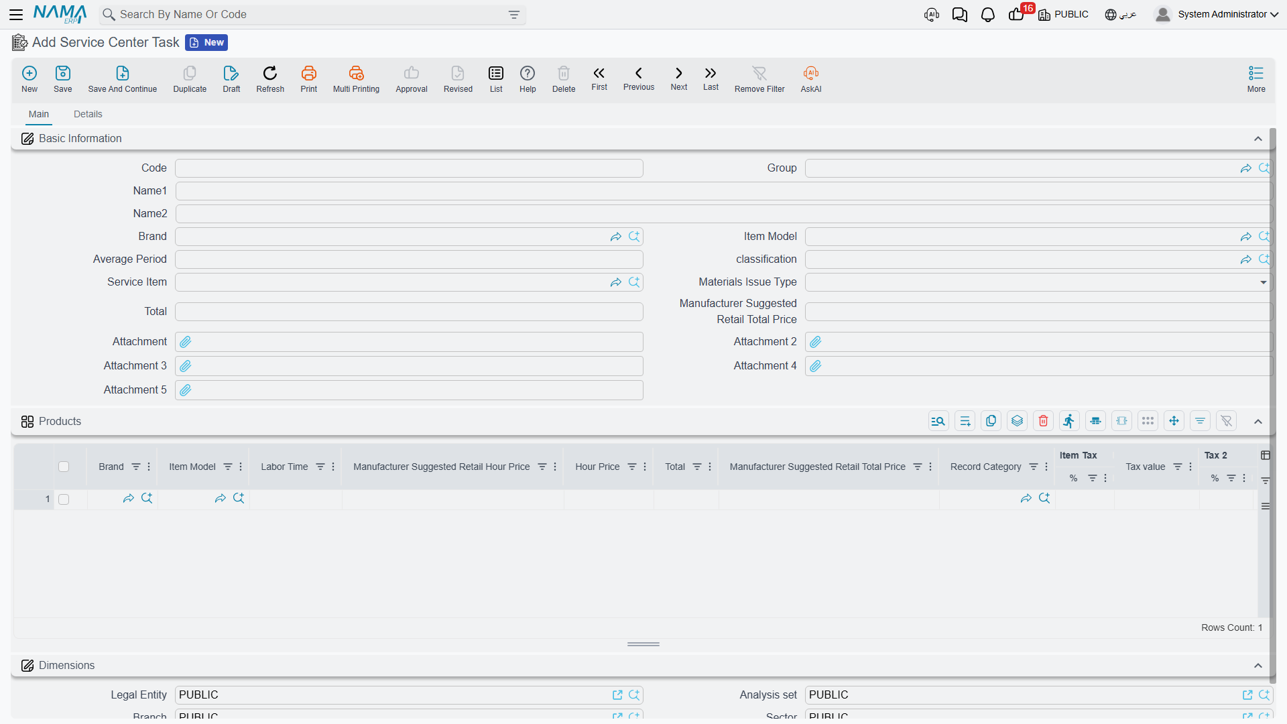
Task: Collapse the Products section
Action: tap(1258, 422)
